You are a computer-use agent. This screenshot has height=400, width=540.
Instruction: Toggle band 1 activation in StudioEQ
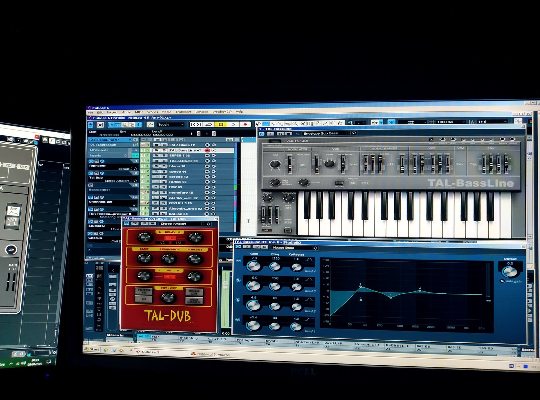pyautogui.click(x=238, y=319)
